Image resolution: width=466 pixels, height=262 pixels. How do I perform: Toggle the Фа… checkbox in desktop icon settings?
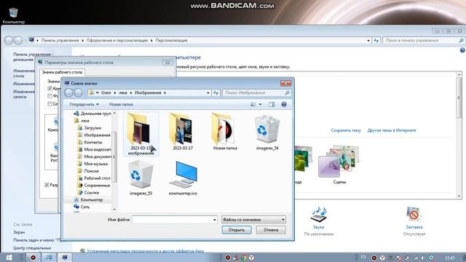(x=50, y=96)
